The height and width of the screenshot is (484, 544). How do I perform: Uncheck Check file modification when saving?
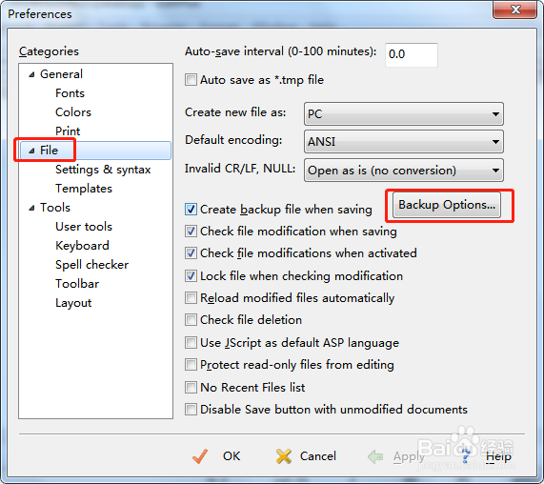pyautogui.click(x=191, y=232)
